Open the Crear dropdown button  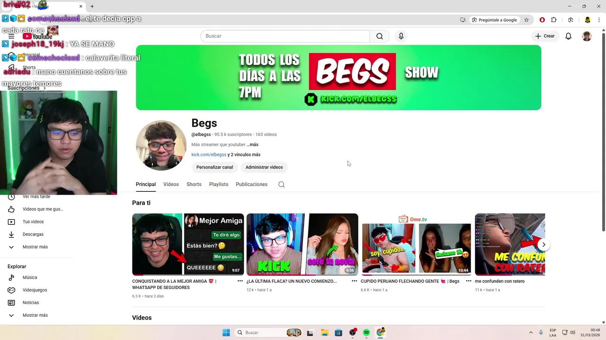click(544, 36)
